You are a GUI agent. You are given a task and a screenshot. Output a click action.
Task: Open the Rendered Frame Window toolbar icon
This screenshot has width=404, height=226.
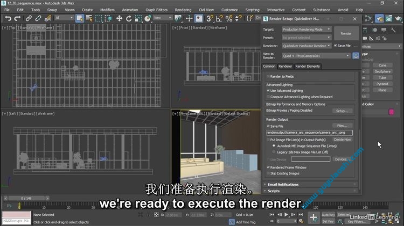coord(389,18)
